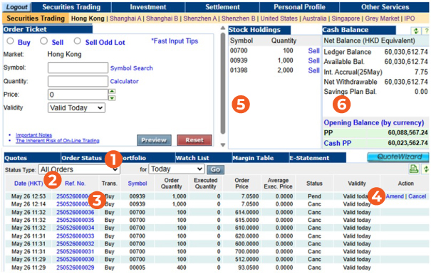Switch to Shenzhen A market
Viewport: 431px width, 276px height.
200,18
